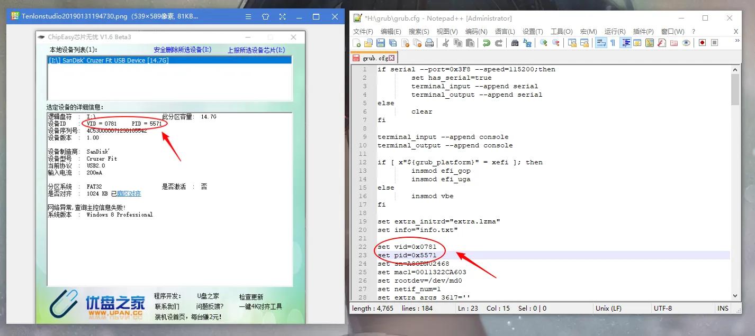Toggle synchronized horizontal scrolling
The image size is (755, 336).
[584, 43]
